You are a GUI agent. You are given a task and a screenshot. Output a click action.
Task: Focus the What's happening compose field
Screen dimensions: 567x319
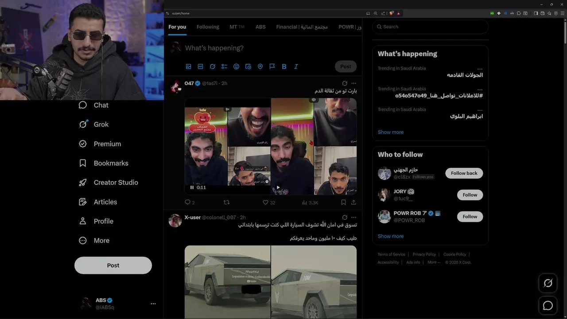[270, 48]
